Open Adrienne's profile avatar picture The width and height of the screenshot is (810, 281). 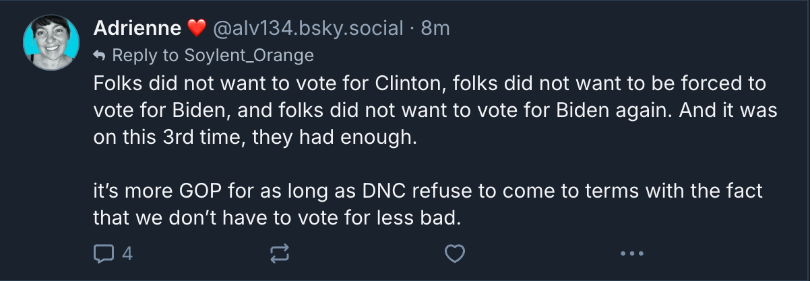[51, 43]
